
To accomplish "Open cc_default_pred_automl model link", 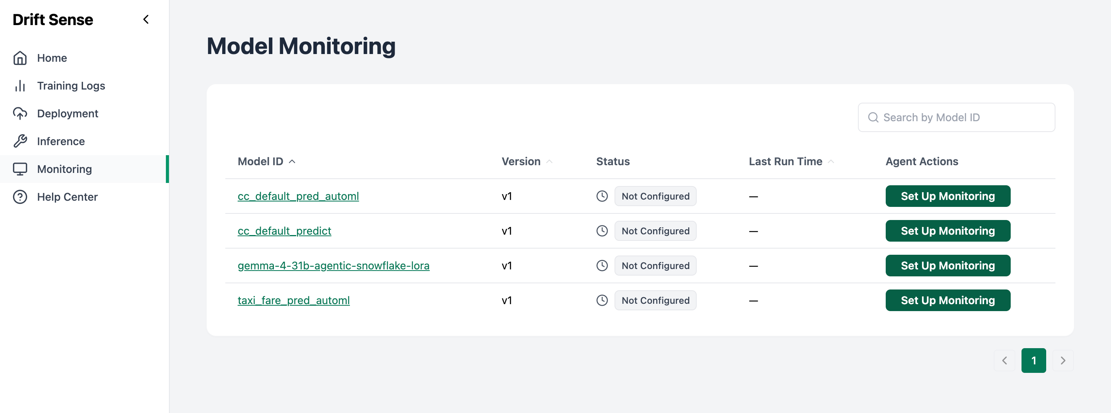I will [298, 196].
